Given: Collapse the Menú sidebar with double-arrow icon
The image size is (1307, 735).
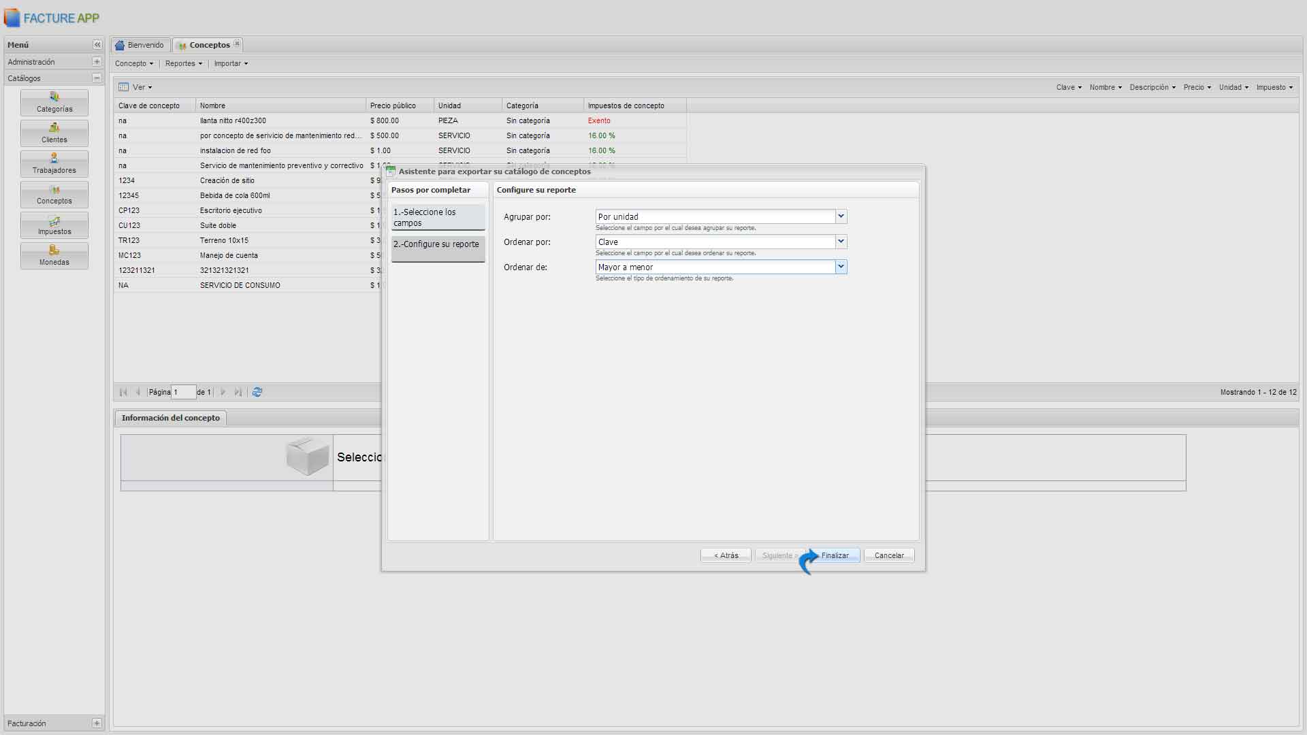Looking at the screenshot, I should tap(97, 45).
